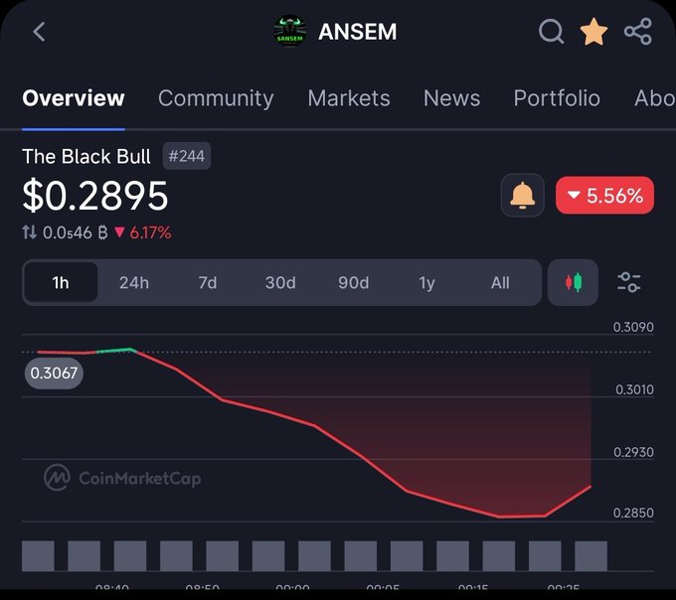Choose the 7d chart range
The image size is (676, 600).
click(x=208, y=282)
